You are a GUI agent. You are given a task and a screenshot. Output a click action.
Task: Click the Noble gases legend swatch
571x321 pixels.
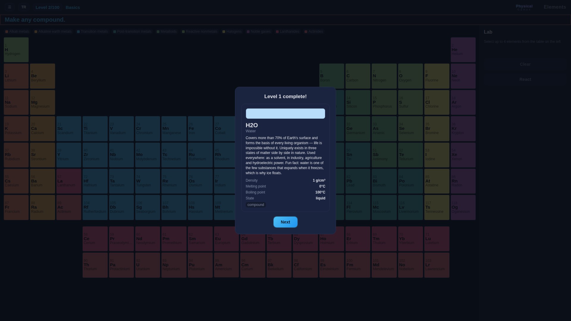[248, 32]
